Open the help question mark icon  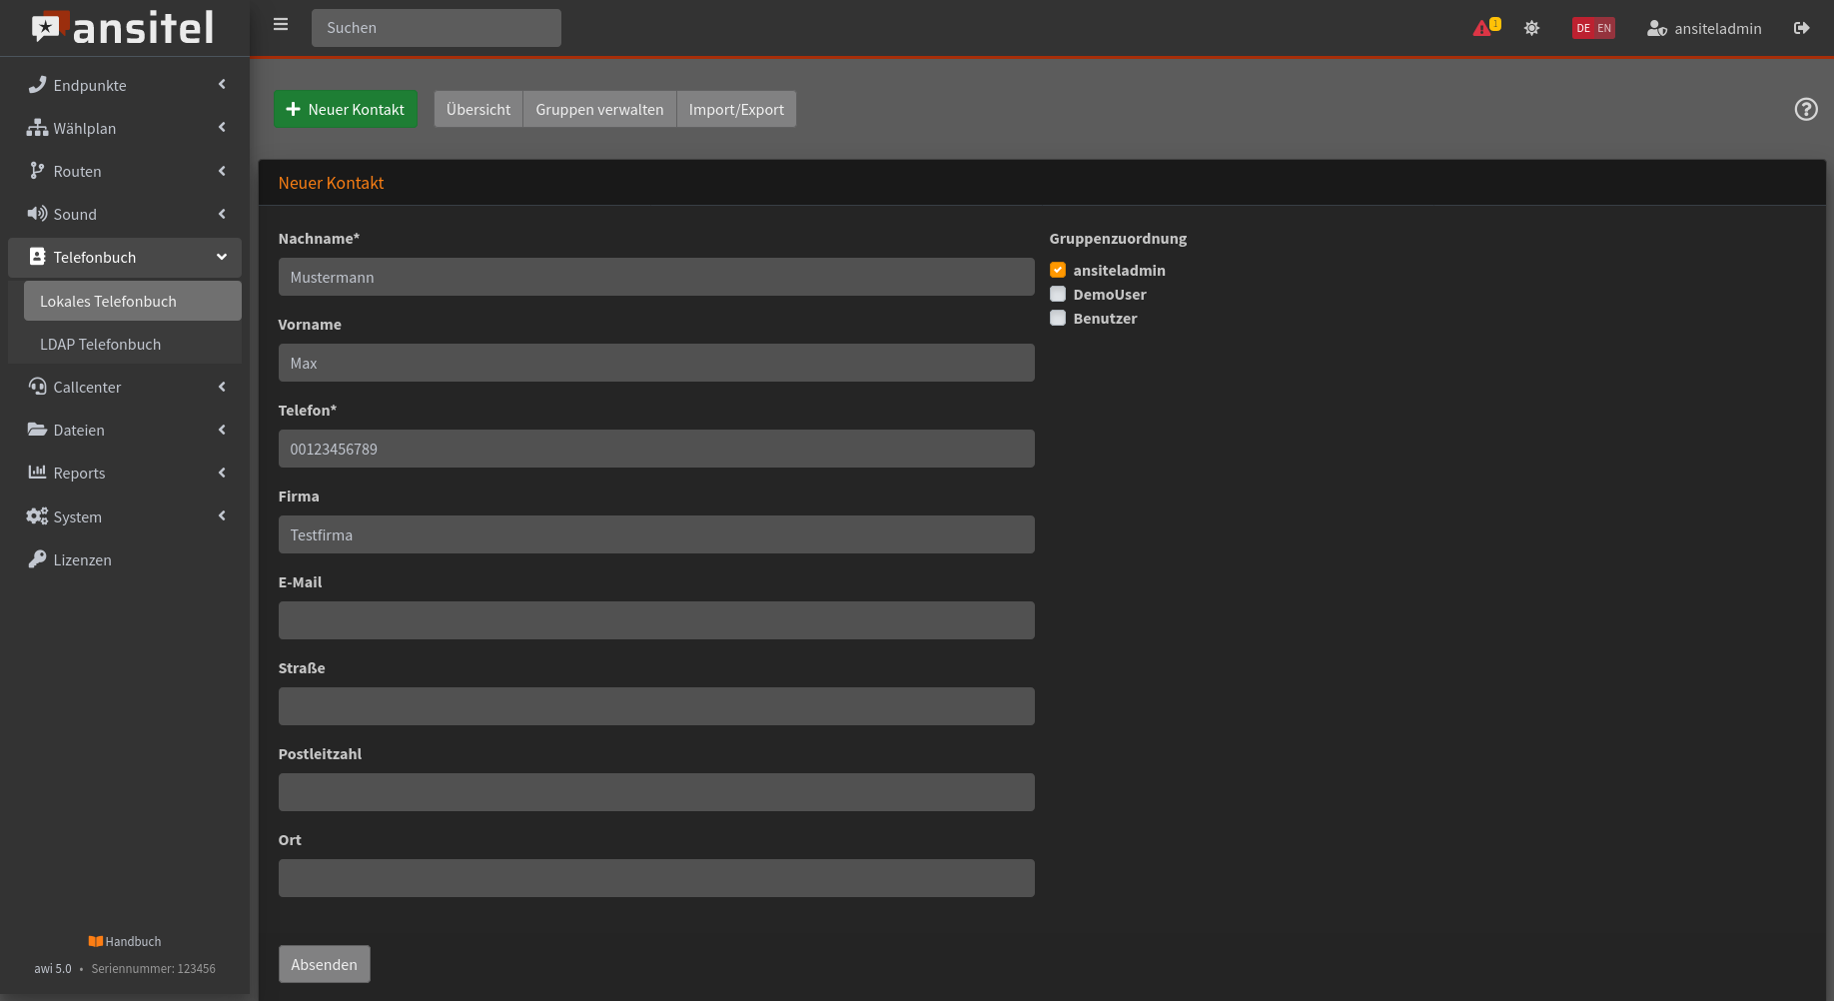coord(1805,109)
